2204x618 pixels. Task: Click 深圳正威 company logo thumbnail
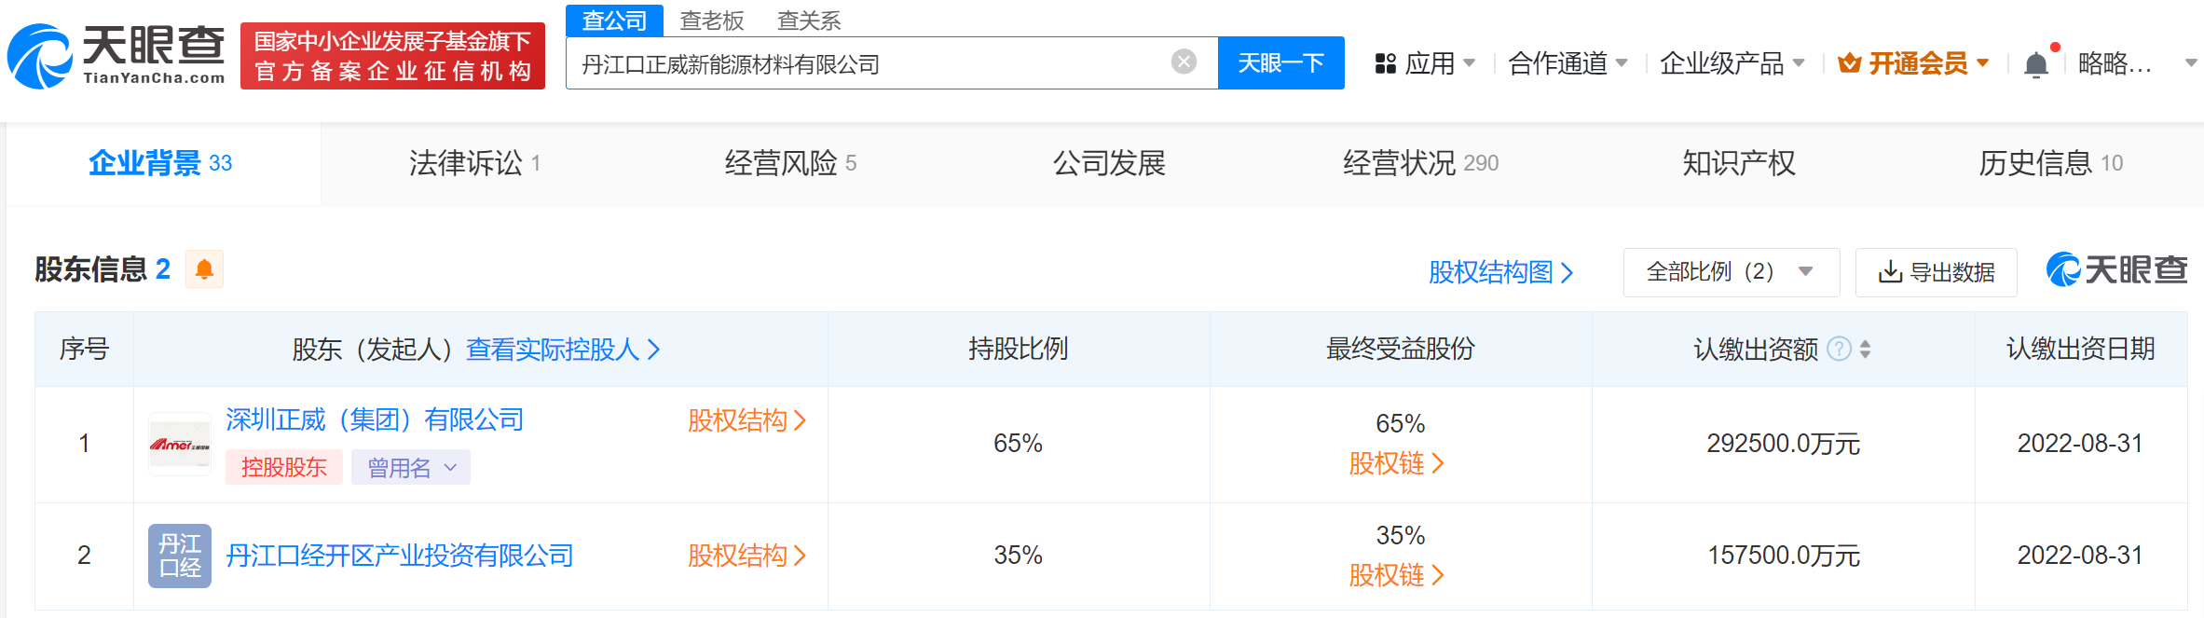180,444
